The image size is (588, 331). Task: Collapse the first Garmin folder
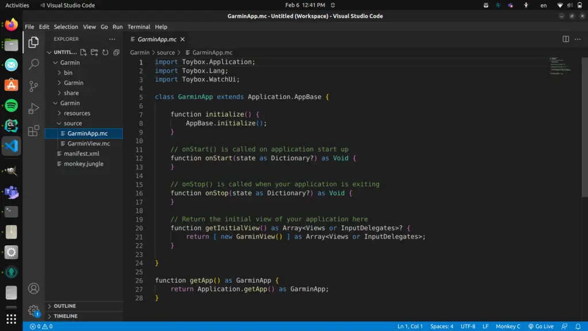(x=55, y=62)
